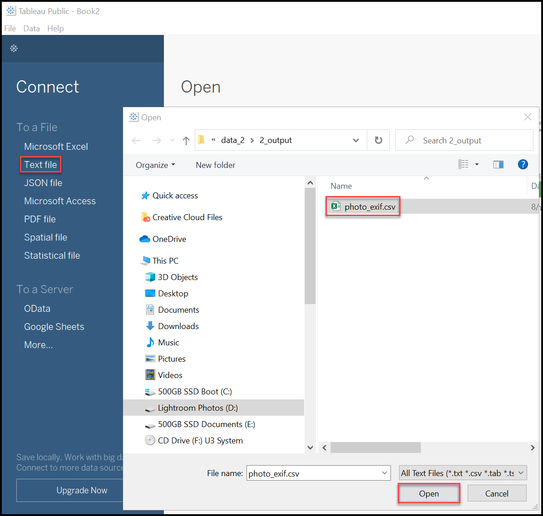Toggle the preview pane icon
The image size is (543, 516).
point(499,165)
